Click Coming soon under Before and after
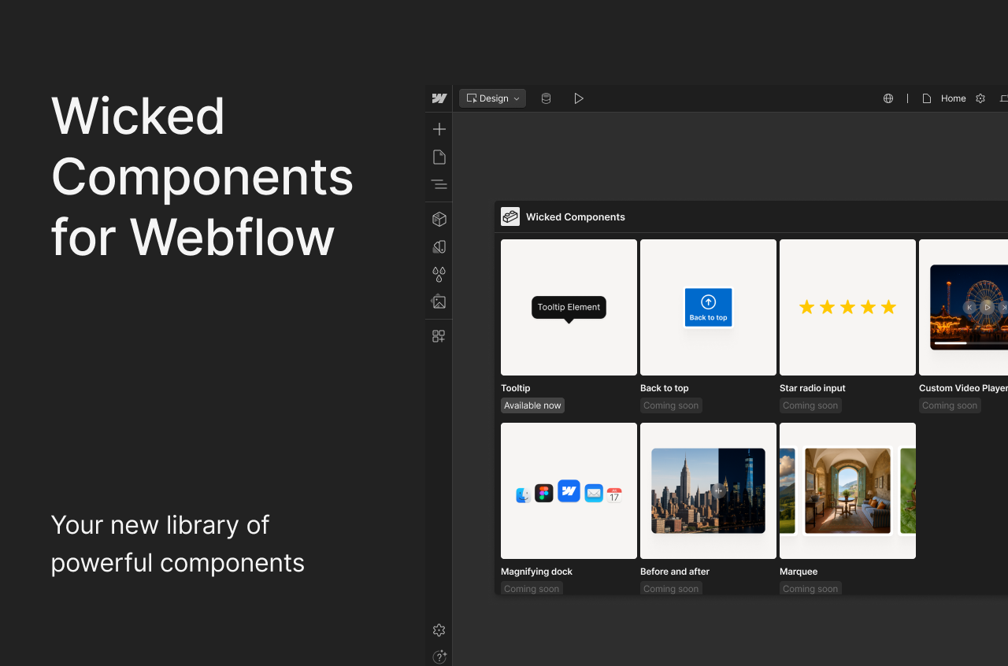1008x666 pixels. coord(671,588)
